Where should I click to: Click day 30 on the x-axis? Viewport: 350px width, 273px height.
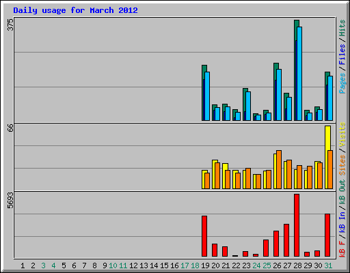coord(318,265)
